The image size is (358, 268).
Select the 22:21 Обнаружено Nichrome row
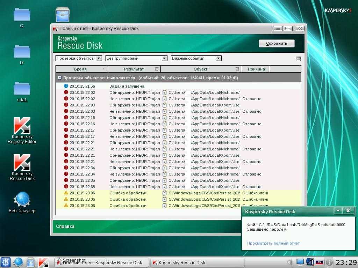point(178,143)
